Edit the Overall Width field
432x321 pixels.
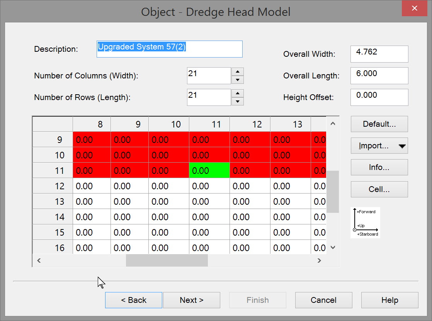click(x=379, y=54)
